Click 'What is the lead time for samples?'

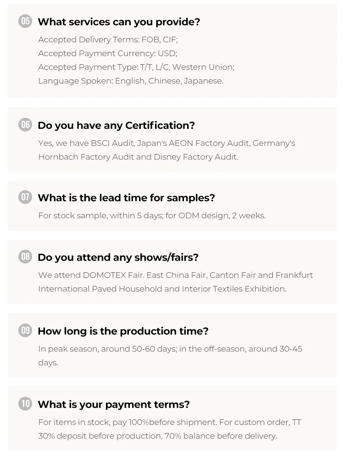tap(126, 198)
